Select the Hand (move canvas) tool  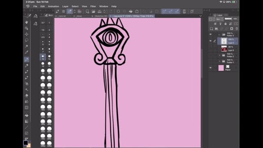pos(26,22)
